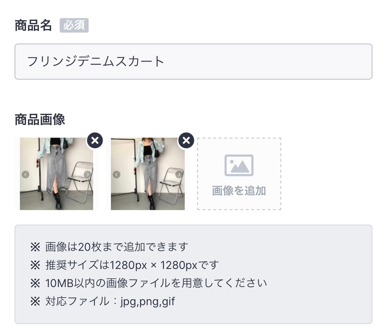Click the 商品名 field label

point(33,25)
